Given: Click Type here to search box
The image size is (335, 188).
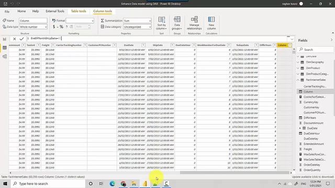Looking at the screenshot, I should [x=48, y=183].
